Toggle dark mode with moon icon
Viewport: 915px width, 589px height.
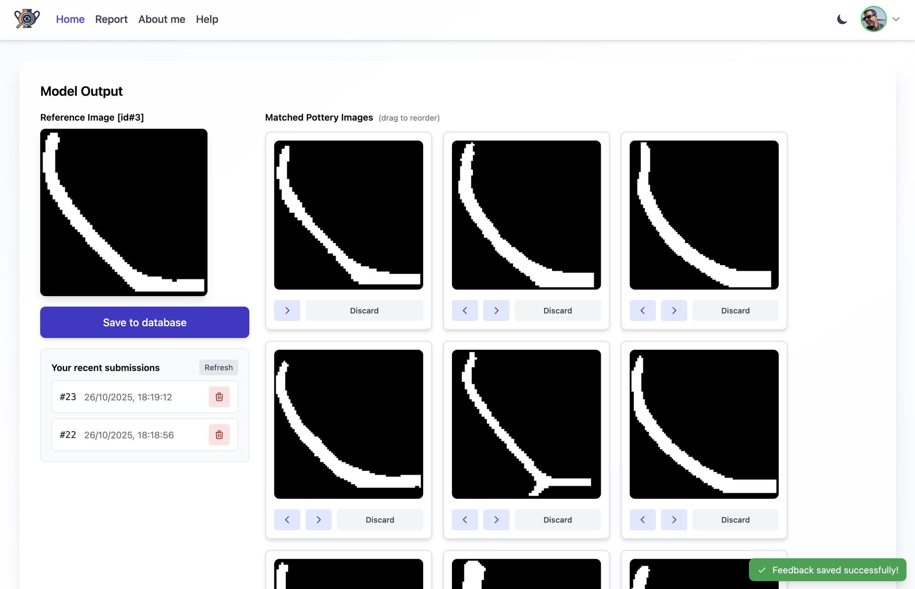[x=842, y=19]
